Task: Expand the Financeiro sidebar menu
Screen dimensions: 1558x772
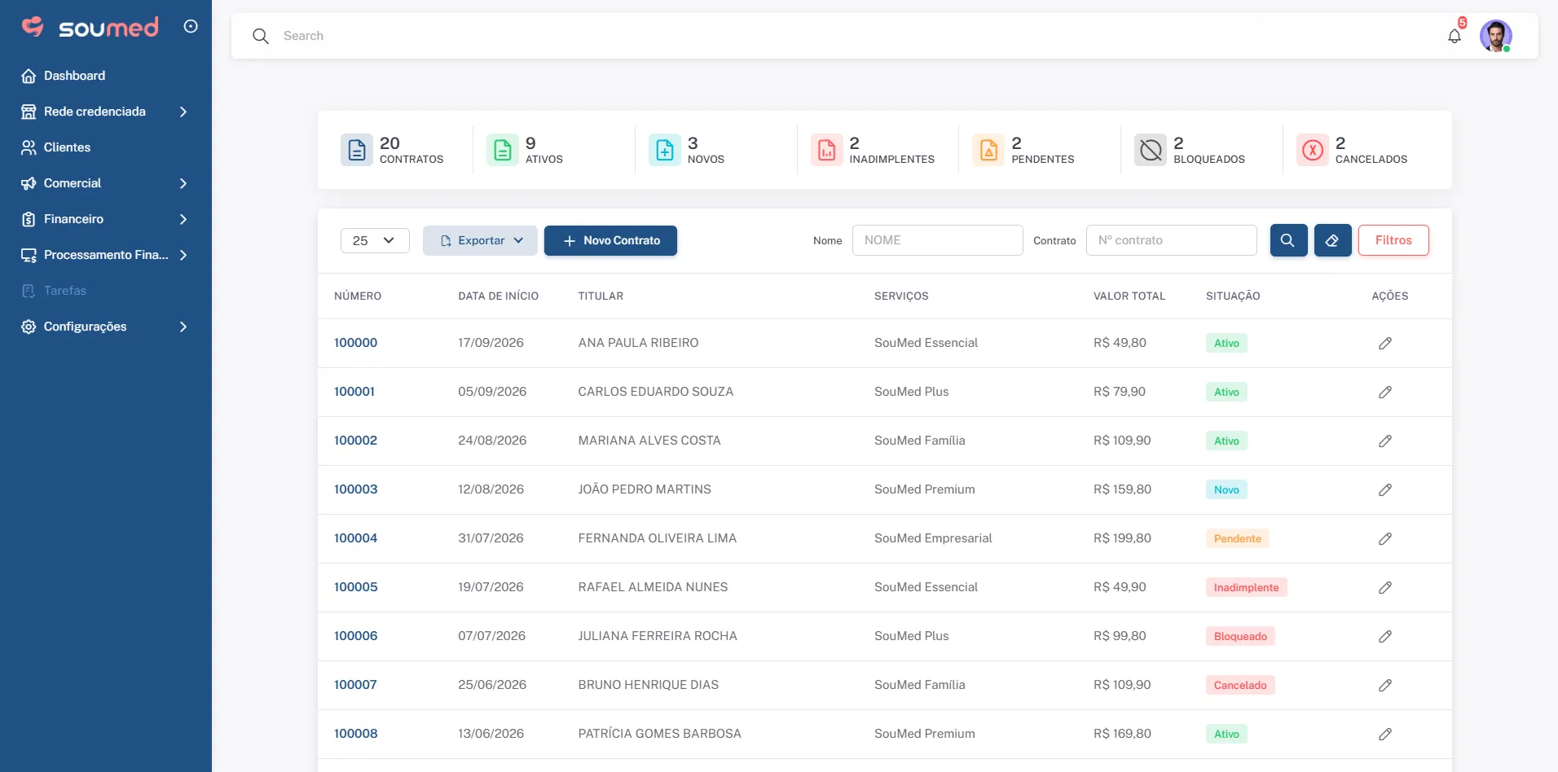Action: (106, 219)
